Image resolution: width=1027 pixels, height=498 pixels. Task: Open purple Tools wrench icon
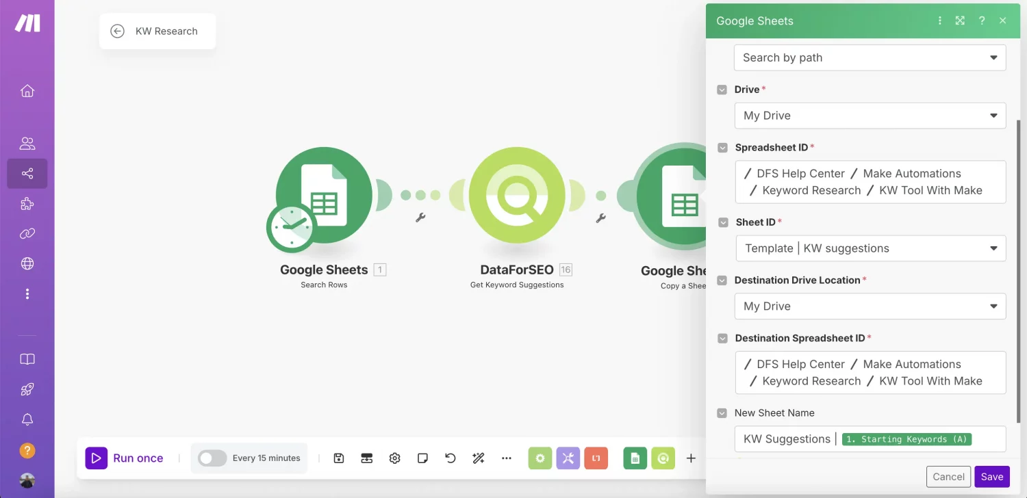568,458
